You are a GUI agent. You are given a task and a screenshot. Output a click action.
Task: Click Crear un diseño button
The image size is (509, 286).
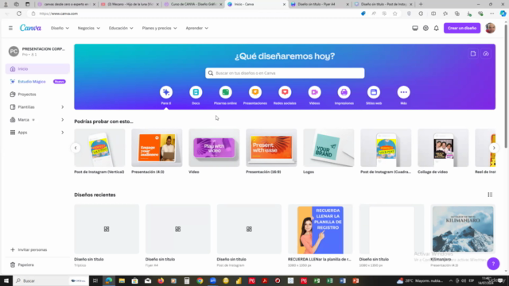pyautogui.click(x=462, y=29)
